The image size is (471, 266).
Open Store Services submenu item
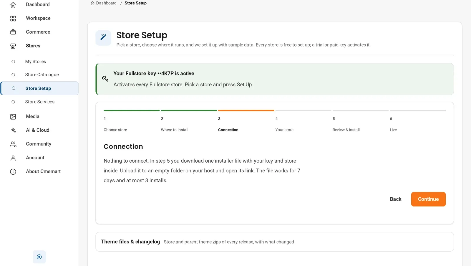[39, 102]
